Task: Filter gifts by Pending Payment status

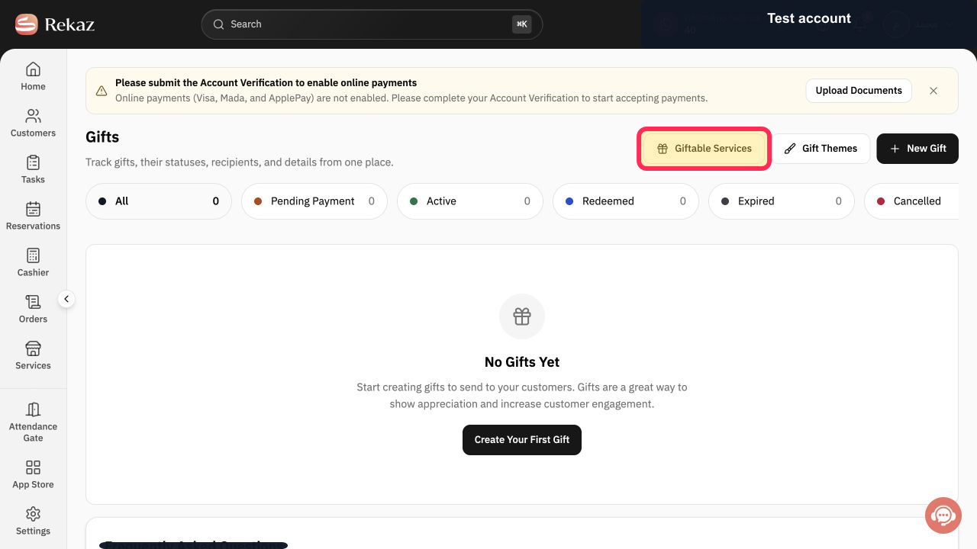Action: click(x=314, y=201)
